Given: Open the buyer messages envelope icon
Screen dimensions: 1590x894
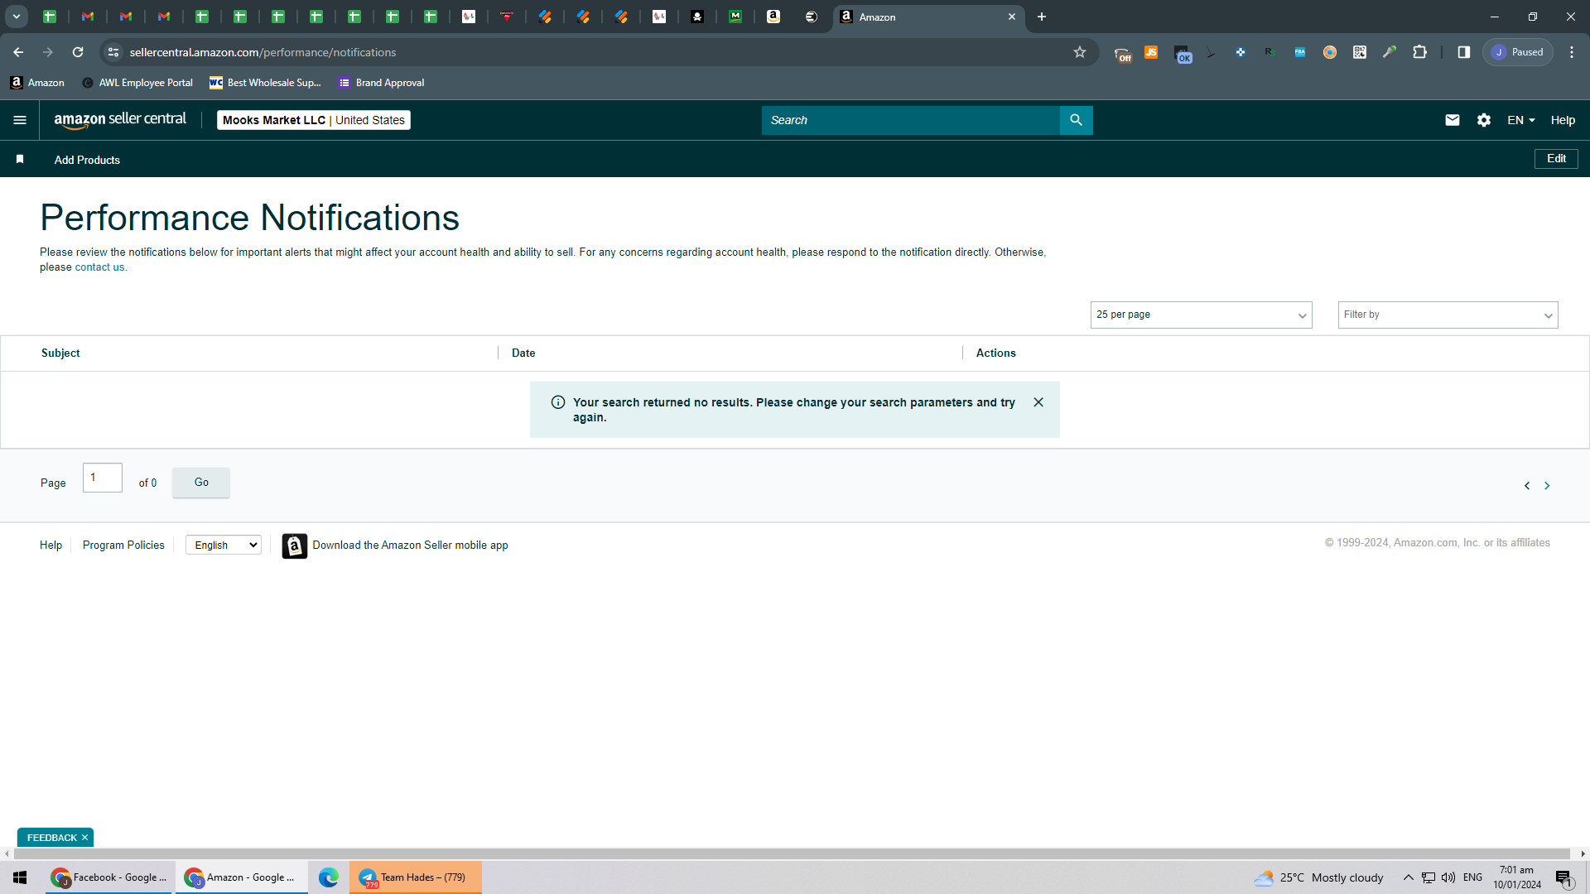Looking at the screenshot, I should [x=1452, y=120].
